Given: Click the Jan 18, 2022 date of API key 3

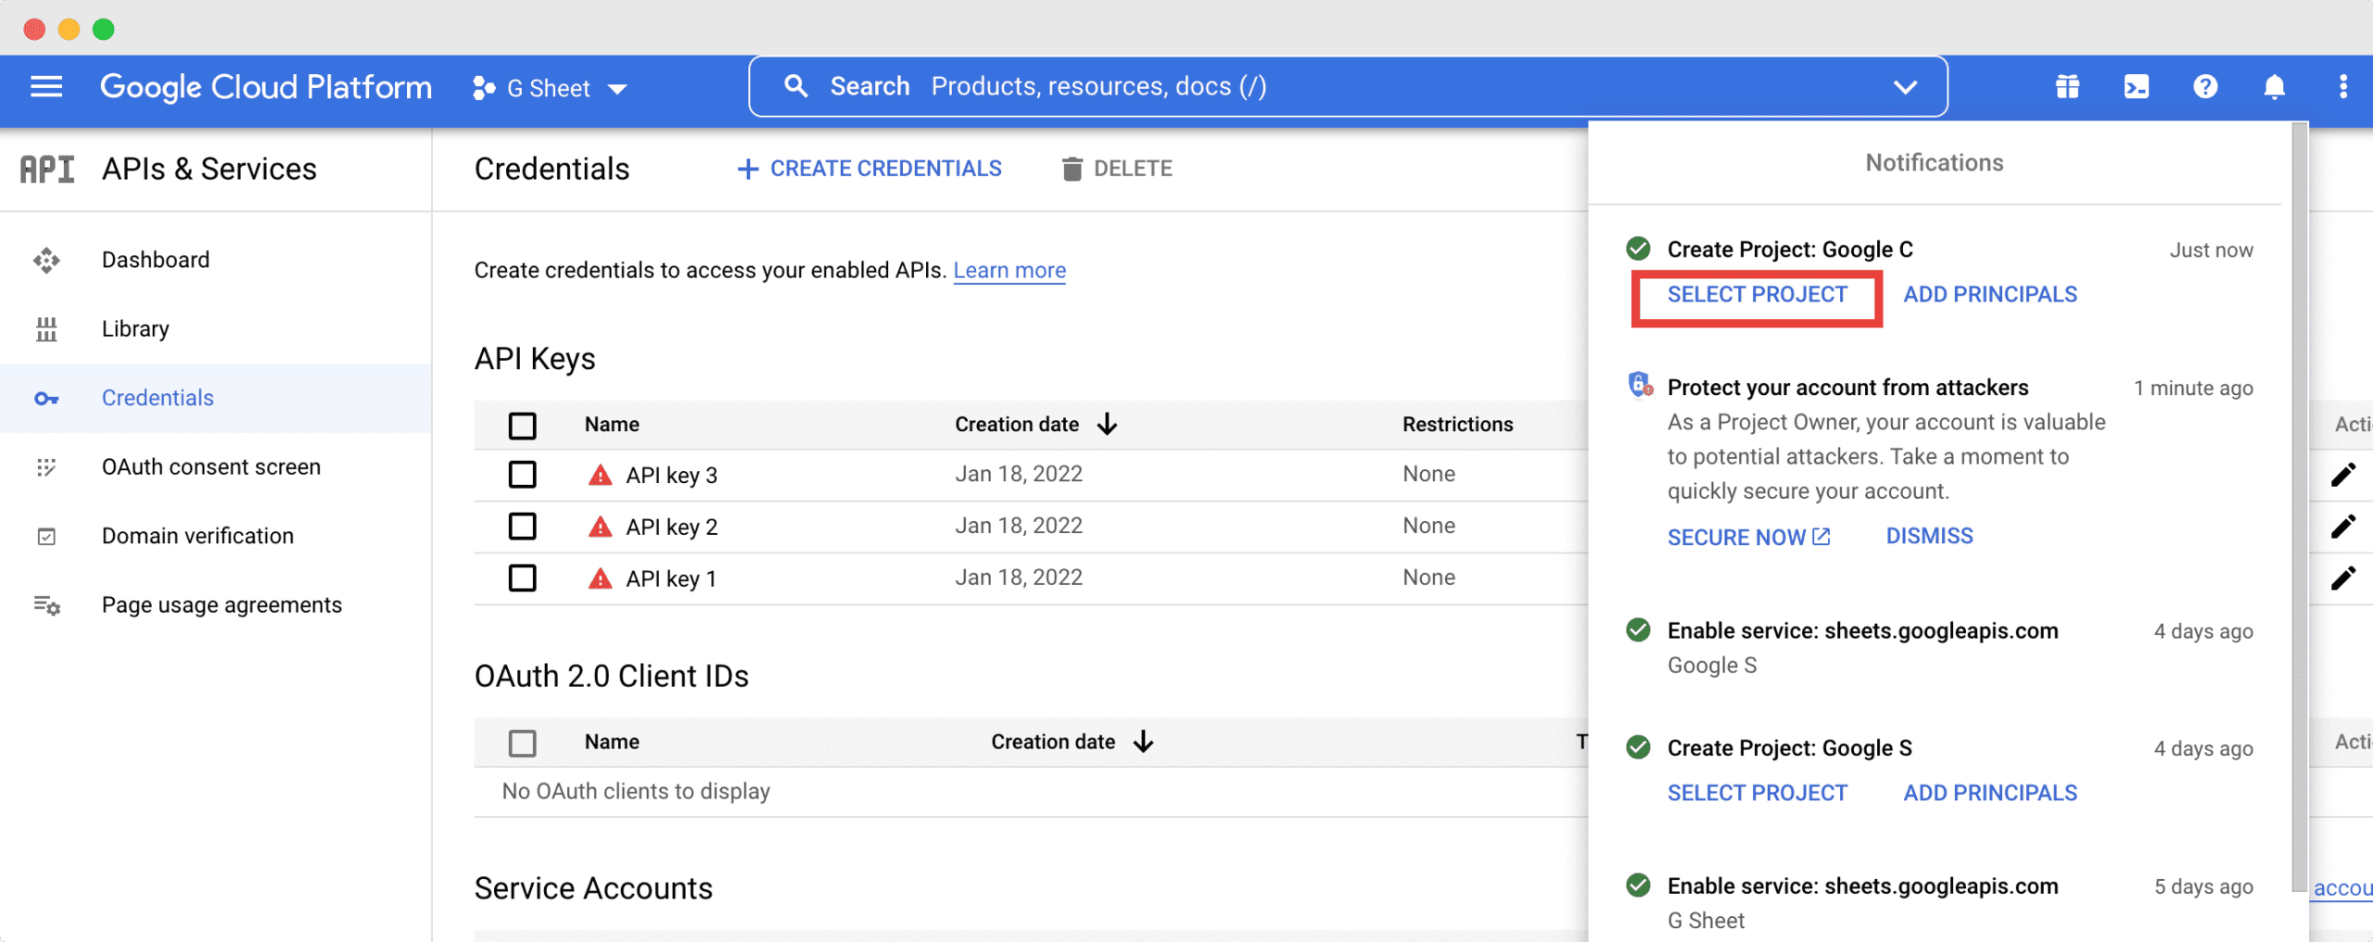Looking at the screenshot, I should [1019, 475].
